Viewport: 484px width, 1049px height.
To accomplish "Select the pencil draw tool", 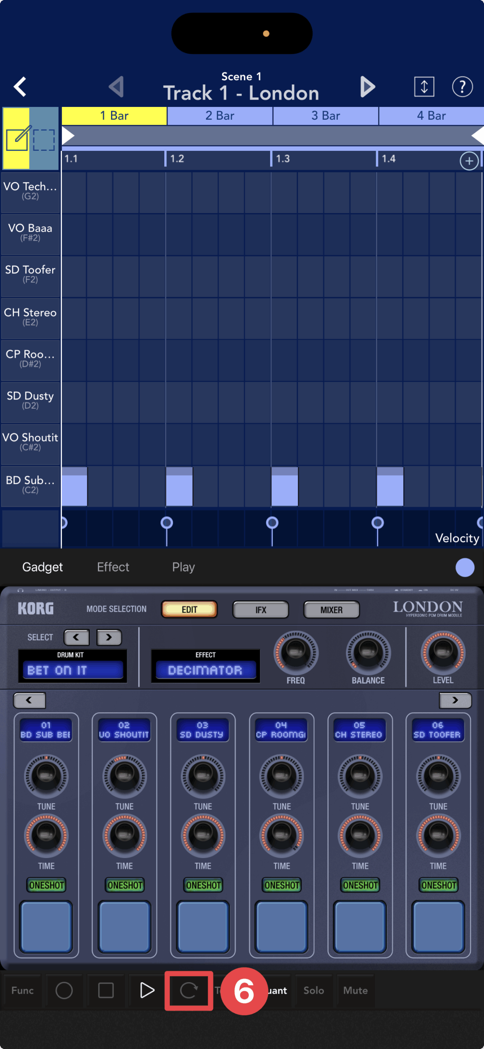I will pos(16,139).
